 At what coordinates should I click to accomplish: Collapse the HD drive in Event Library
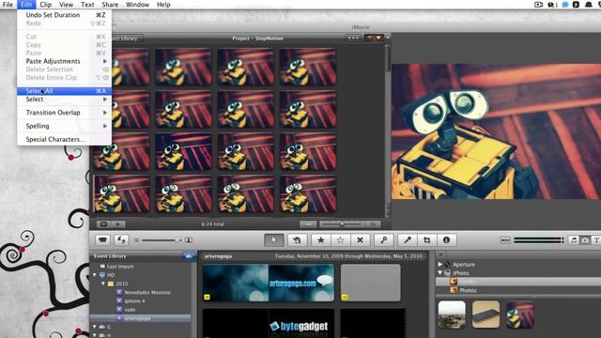click(95, 275)
